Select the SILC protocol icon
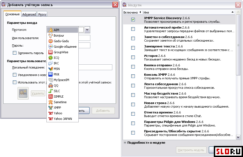243x157 pixels. pos(51,91)
